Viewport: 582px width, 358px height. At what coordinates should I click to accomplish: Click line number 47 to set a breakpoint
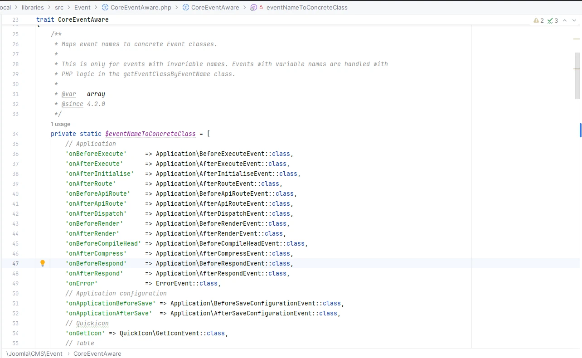click(x=15, y=263)
